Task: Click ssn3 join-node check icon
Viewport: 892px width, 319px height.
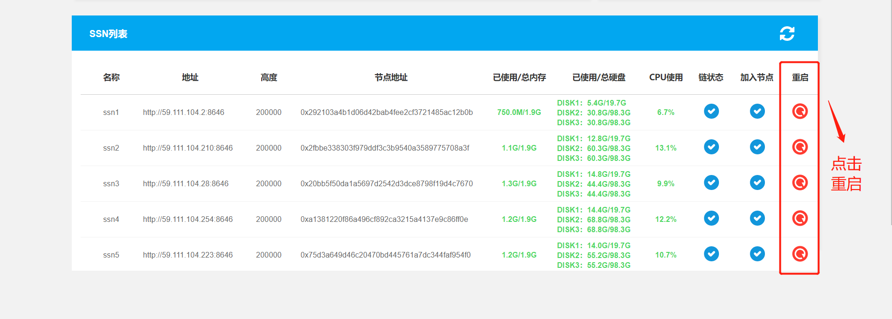Action: click(757, 182)
